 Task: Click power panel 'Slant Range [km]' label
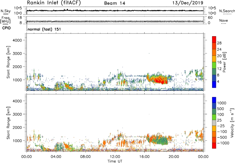[x=8, y=62]
